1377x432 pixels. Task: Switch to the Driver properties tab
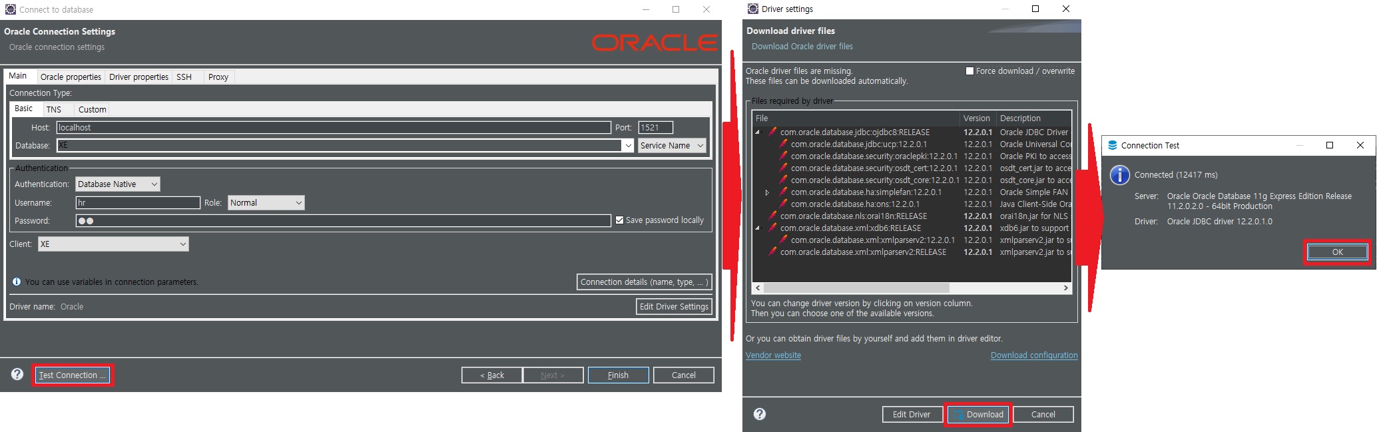click(x=138, y=77)
